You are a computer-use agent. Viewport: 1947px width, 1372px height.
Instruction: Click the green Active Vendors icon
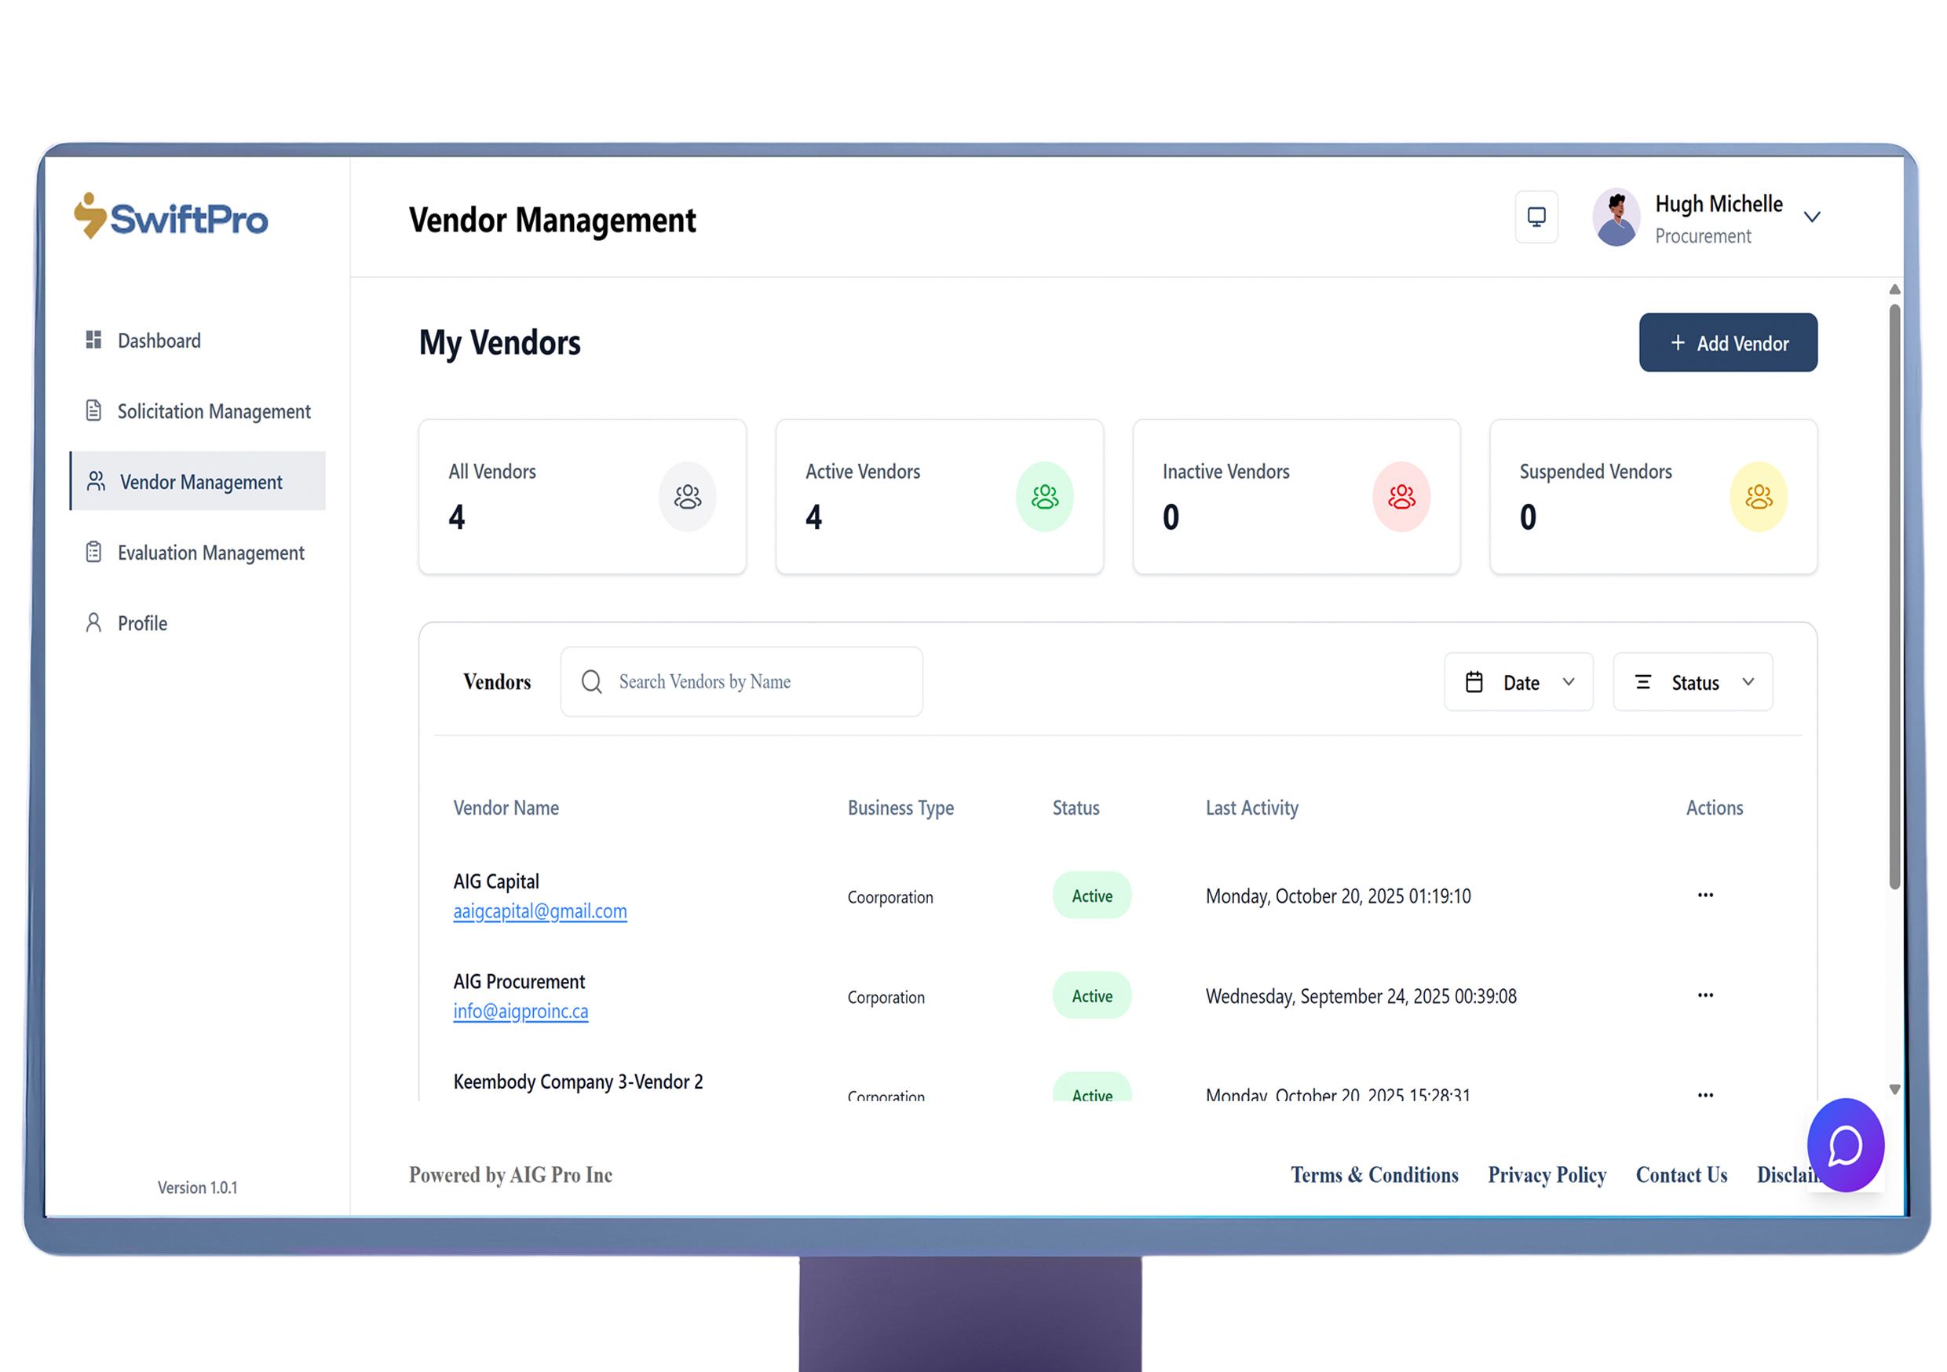coord(1044,497)
